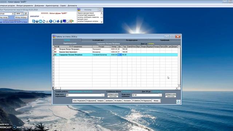The height and width of the screenshot is (131, 233).
Task: Click Зняти всім next to accrual codes
Action: pos(113,96)
